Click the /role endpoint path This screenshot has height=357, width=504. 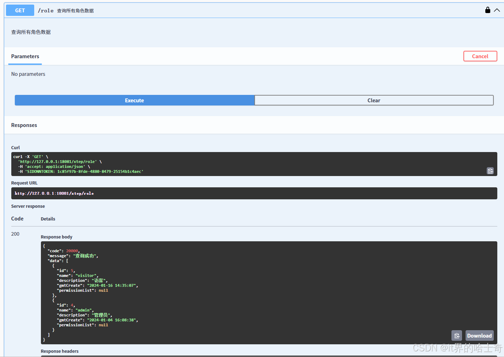46,11
